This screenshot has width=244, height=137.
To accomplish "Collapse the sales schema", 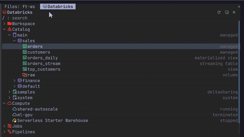I will [14, 41].
